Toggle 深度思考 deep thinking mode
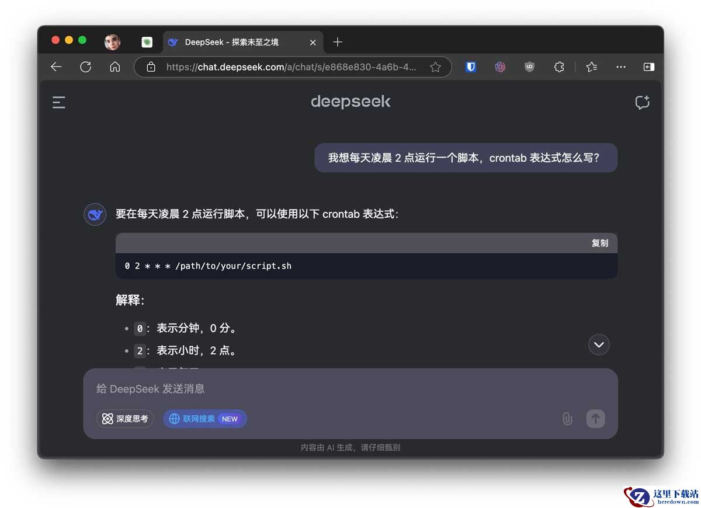 click(125, 419)
